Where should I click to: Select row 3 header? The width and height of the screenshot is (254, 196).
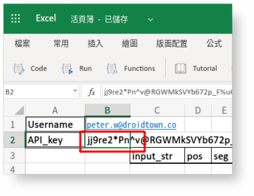point(14,156)
